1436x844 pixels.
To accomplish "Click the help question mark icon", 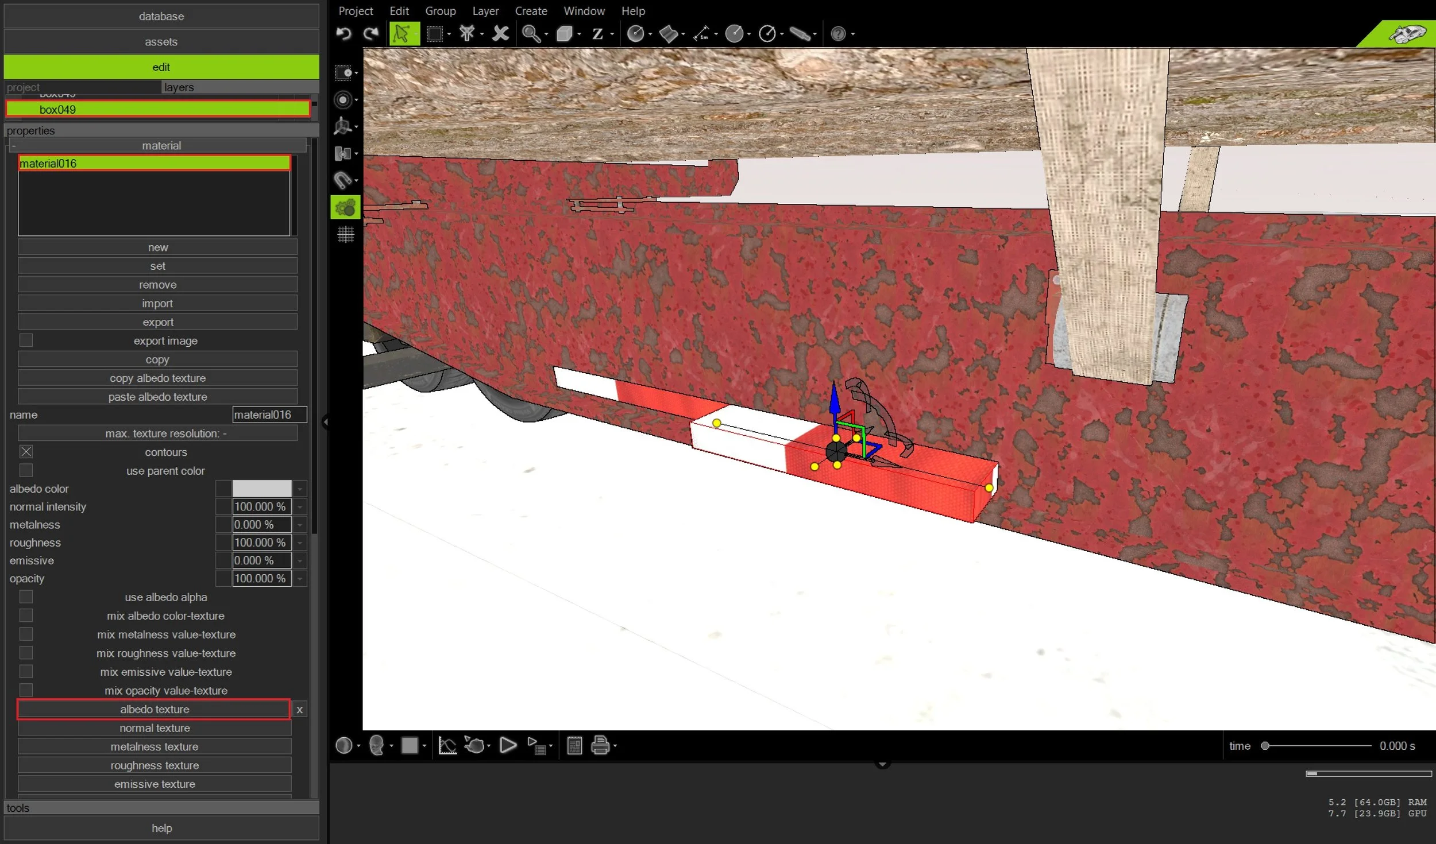I will 838,34.
